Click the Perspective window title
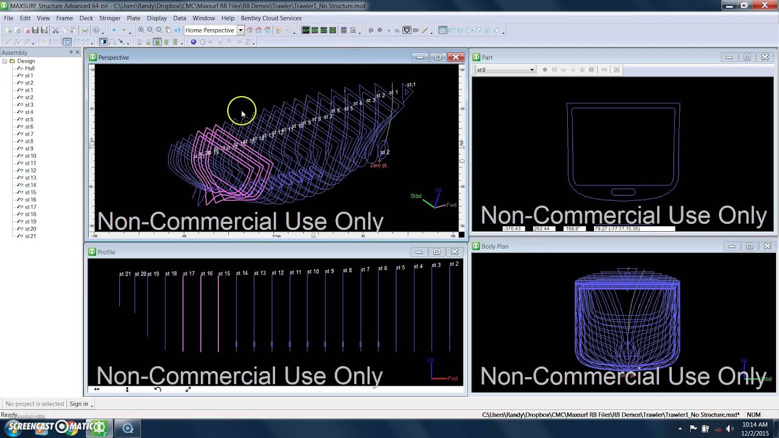Screen dimensions: 779x438 click(114, 57)
